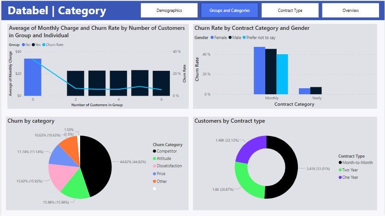385x216 pixels.
Task: Click the 44.82% pie data label
Action: coord(133,162)
